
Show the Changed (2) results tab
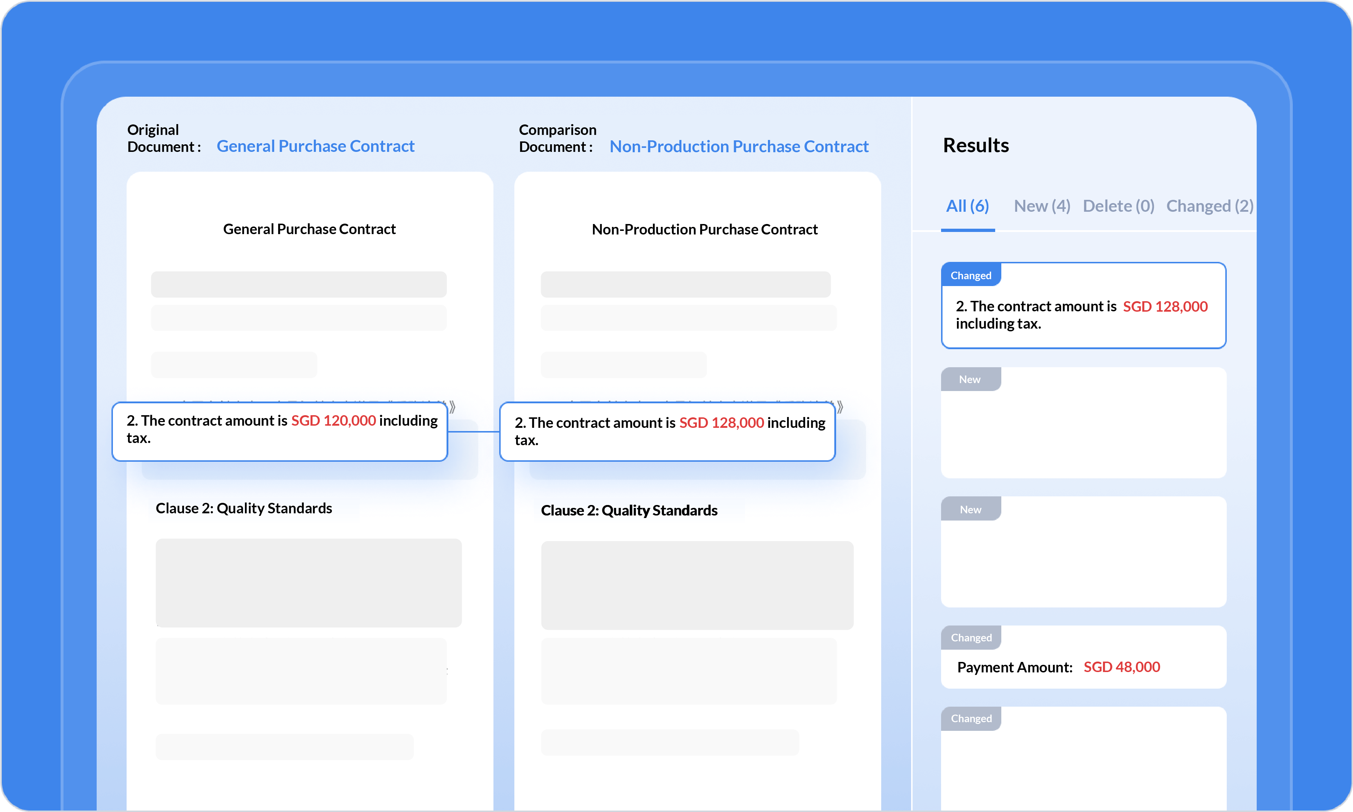tap(1209, 206)
